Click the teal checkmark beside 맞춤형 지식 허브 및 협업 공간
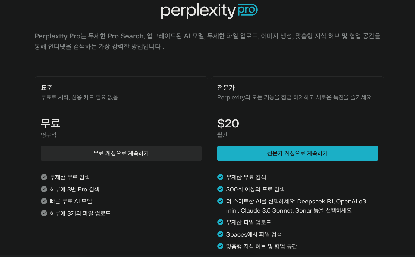415x257 pixels. pyautogui.click(x=220, y=246)
